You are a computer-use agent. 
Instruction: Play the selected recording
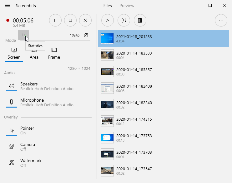pyautogui.click(x=108, y=20)
